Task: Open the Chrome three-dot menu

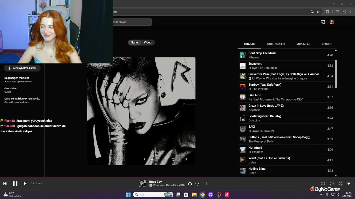Action: tap(351, 12)
